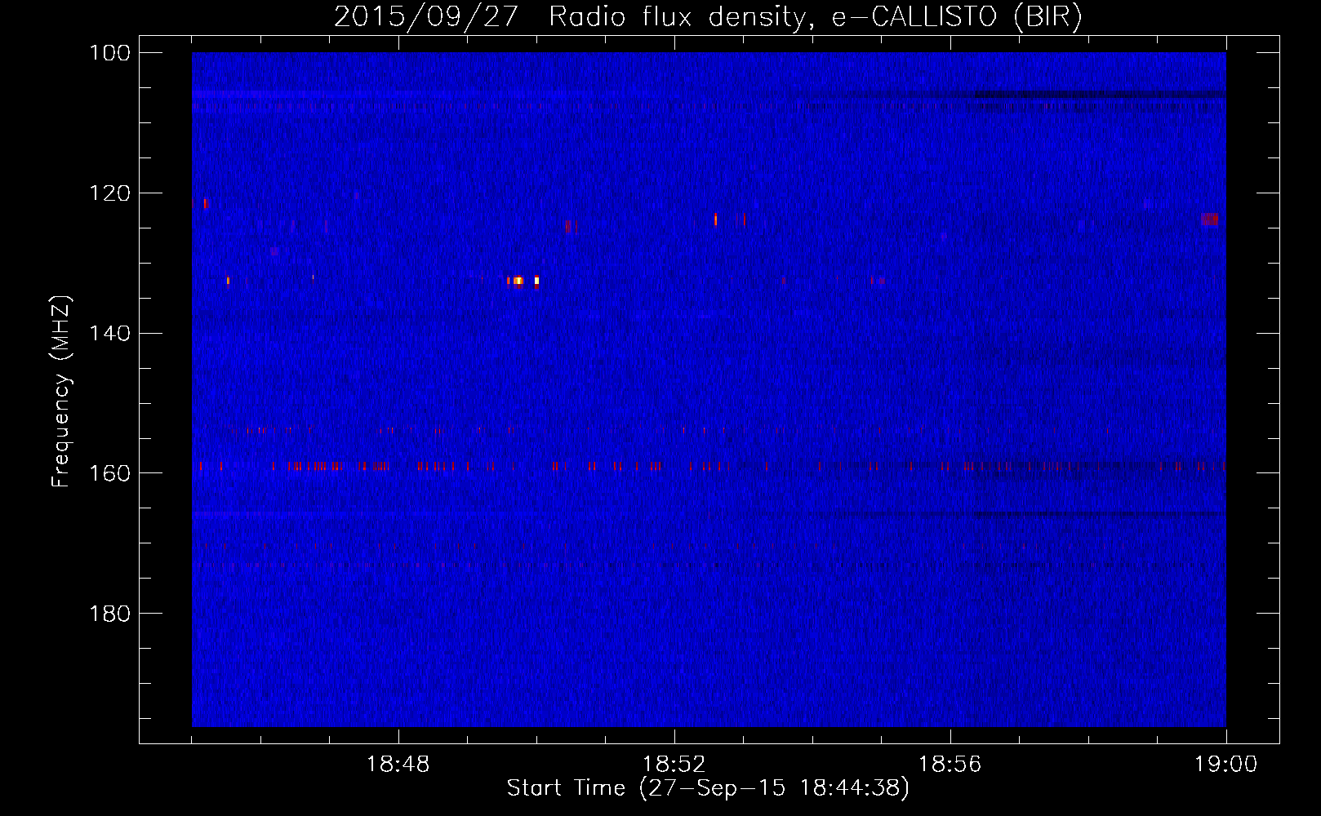Click the 100 frequency tick label
The height and width of the screenshot is (816, 1321).
(109, 53)
